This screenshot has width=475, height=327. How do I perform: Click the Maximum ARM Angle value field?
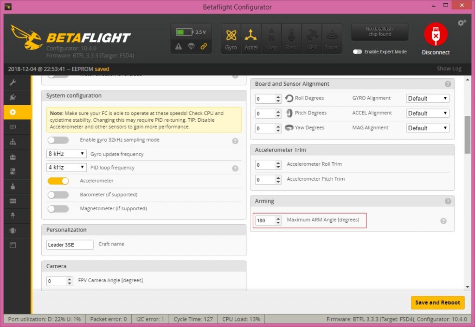[x=269, y=220]
